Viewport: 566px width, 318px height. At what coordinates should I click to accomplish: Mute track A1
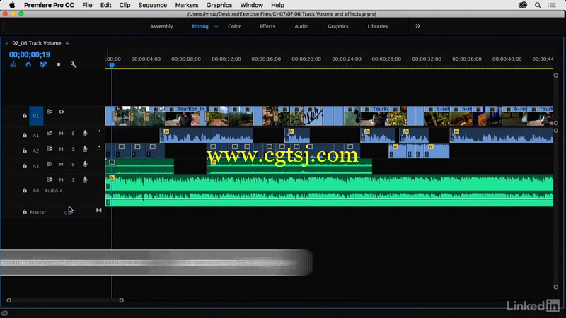62,134
